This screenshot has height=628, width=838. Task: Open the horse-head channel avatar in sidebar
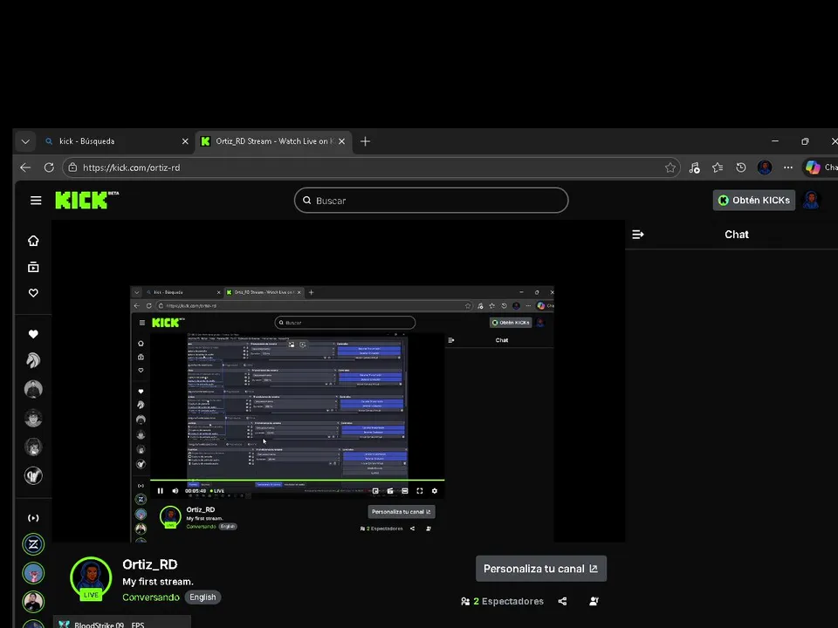point(33,360)
